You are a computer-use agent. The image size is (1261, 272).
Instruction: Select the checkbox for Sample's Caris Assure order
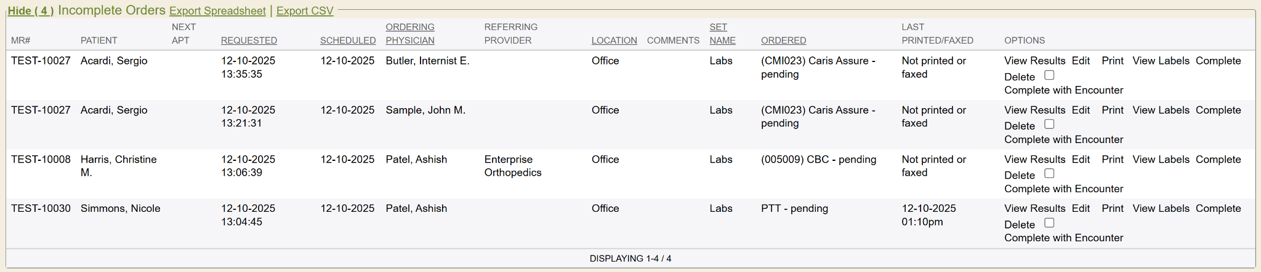click(1049, 124)
